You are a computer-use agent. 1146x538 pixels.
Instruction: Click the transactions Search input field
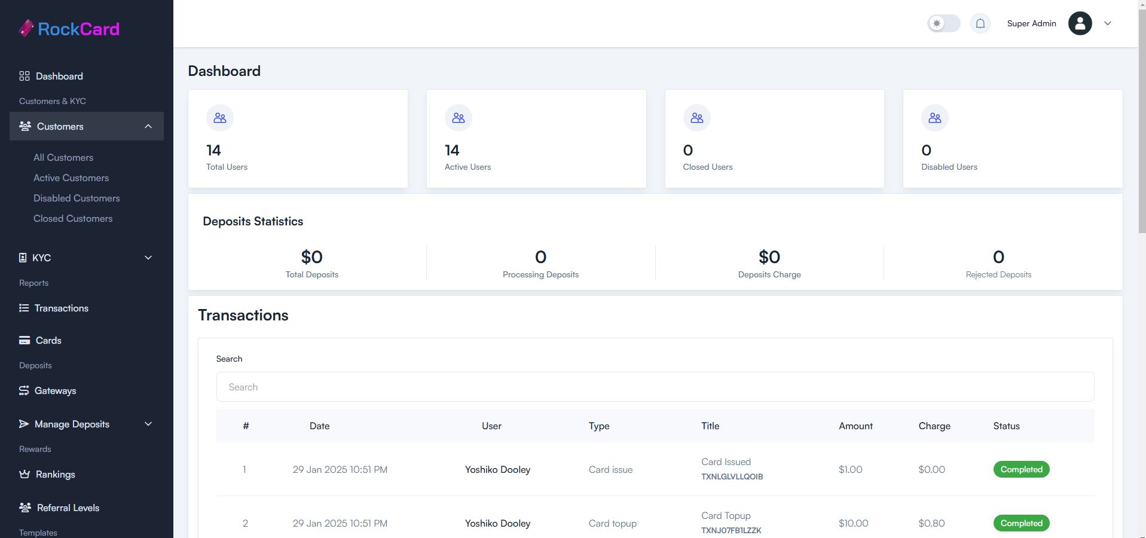point(655,387)
